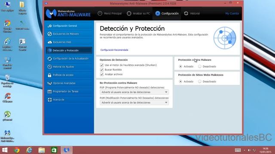Click the Exclusiones de Malware icon
Image resolution: width=275 pixels, height=154 pixels.
50,34
